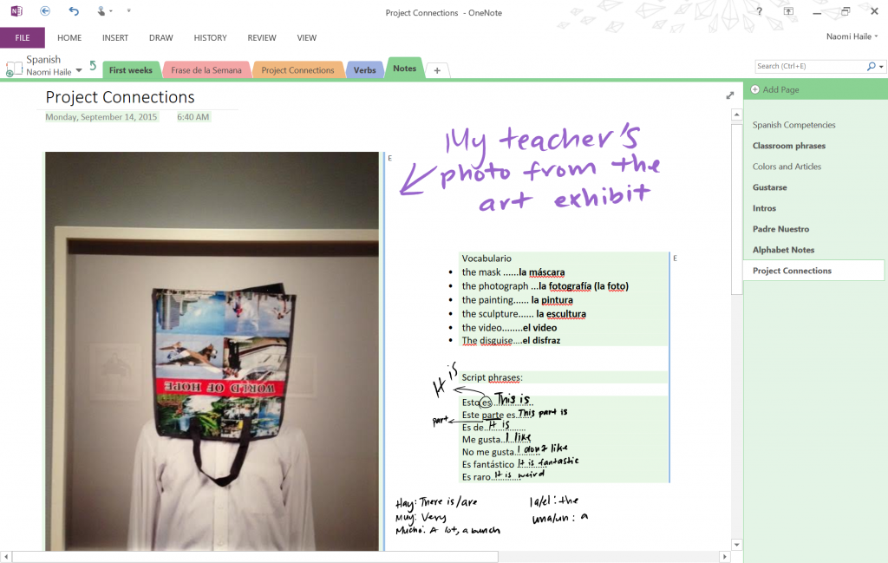Click the Touch/Mouse mode icon
Screen dimensions: 888x563
point(102,11)
